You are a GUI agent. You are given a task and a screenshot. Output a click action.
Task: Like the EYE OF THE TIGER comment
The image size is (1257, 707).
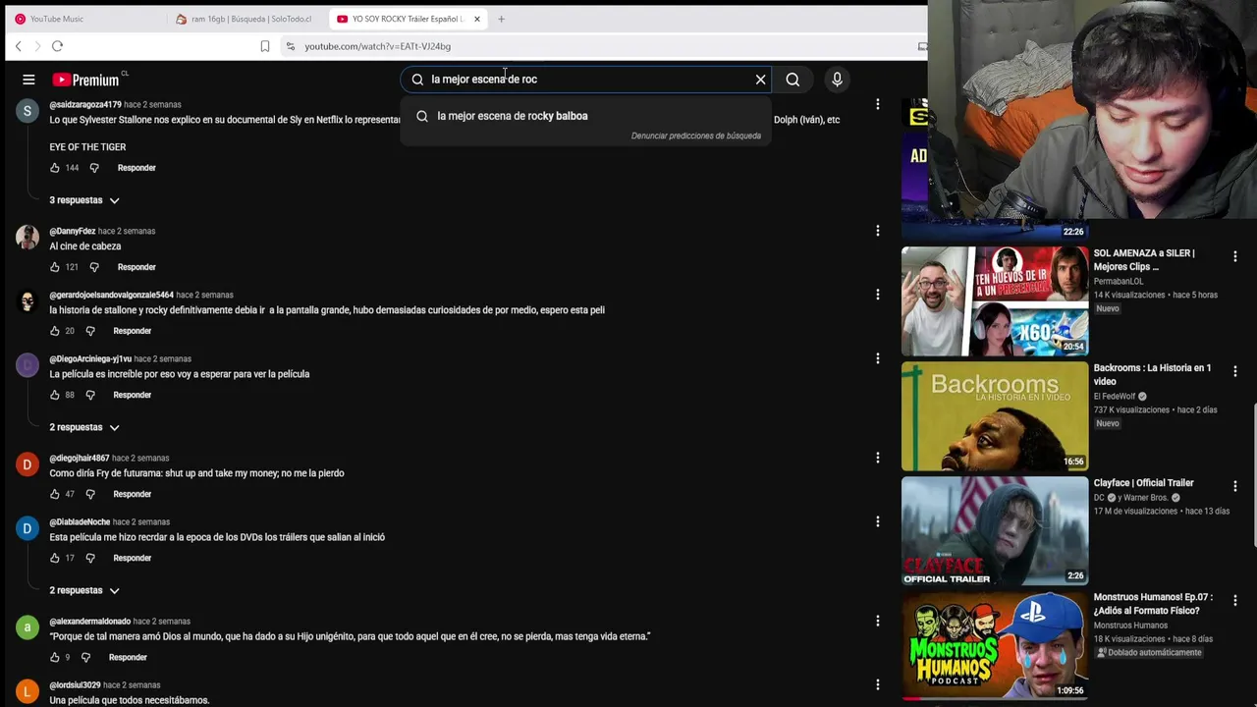pyautogui.click(x=55, y=168)
